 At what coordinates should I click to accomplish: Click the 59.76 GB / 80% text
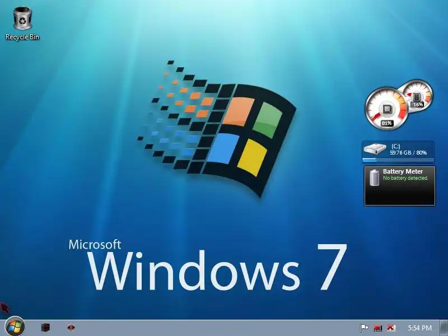(408, 153)
